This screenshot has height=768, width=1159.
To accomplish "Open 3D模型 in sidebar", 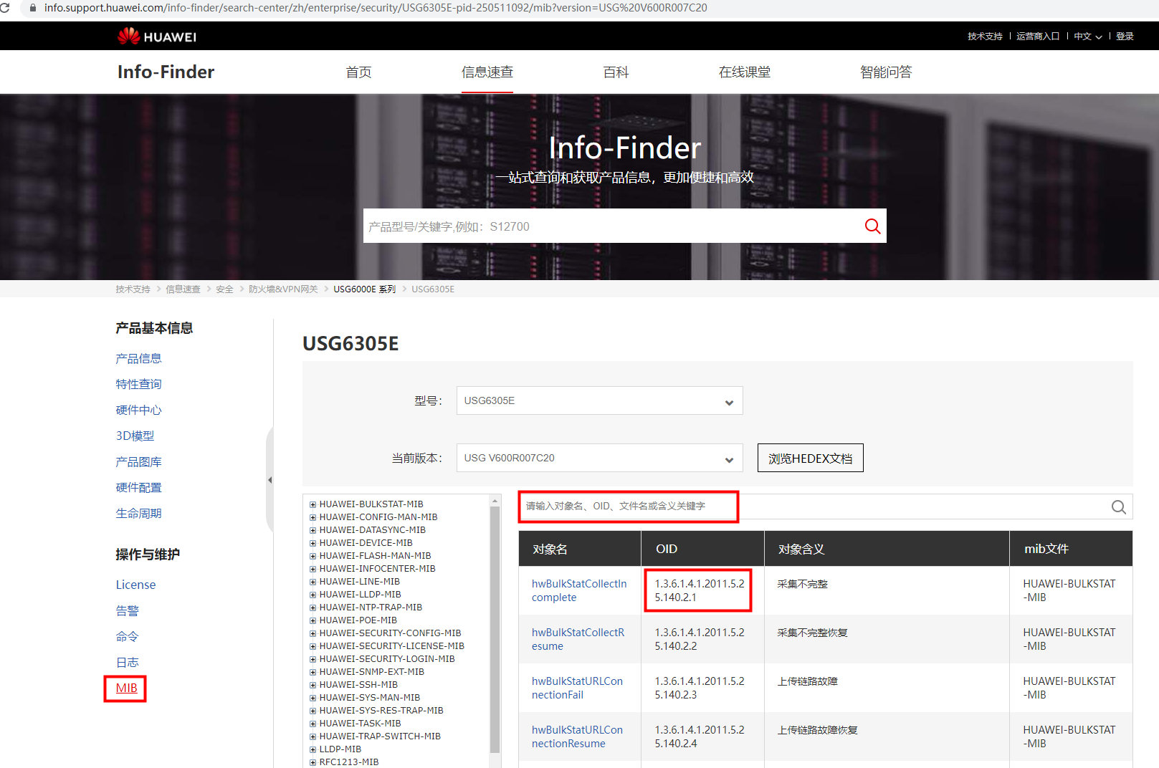I will click(135, 436).
